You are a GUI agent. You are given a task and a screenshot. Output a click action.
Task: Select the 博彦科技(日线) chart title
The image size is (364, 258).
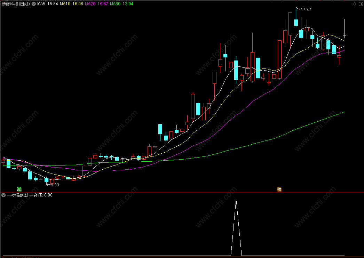(x=16, y=4)
